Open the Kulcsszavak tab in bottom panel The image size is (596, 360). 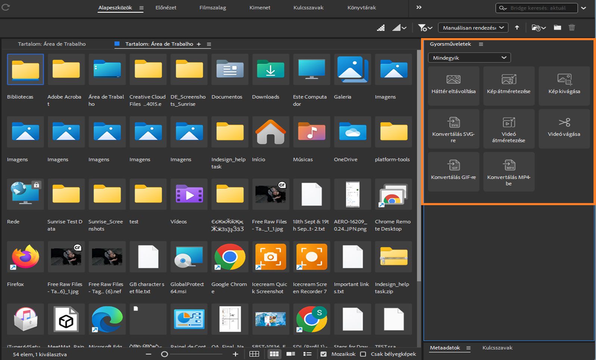click(497, 348)
